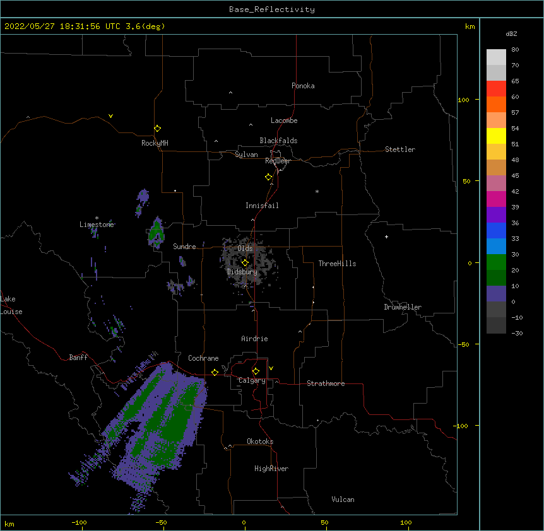This screenshot has height=531, width=544.
Task: Click the large white plus northeast of ThreeHills
Action: click(x=386, y=236)
